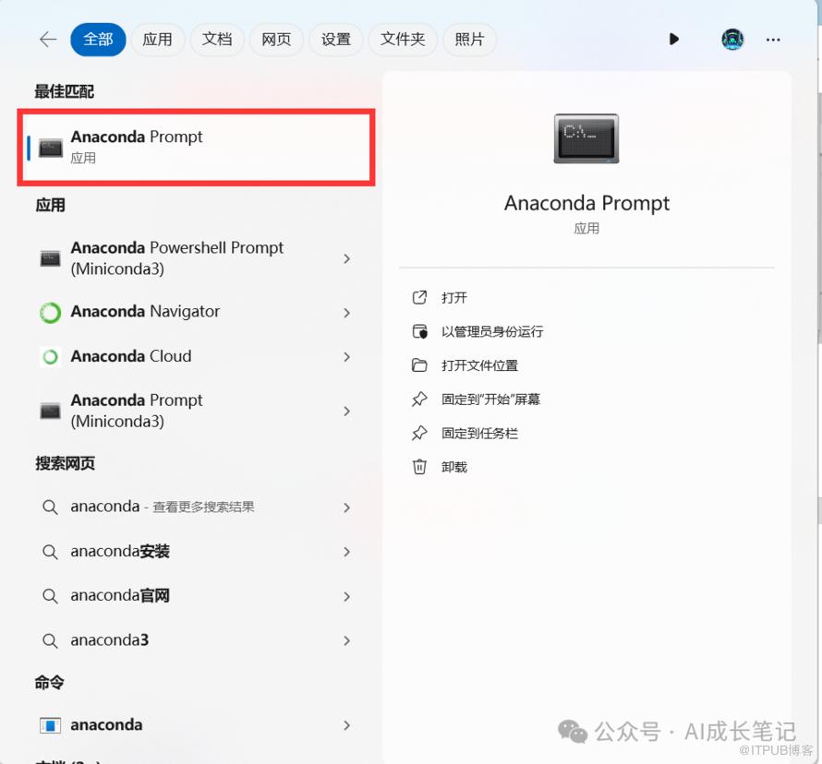Select the 全部 filter tab
Viewport: 822px width, 764px height.
(98, 40)
